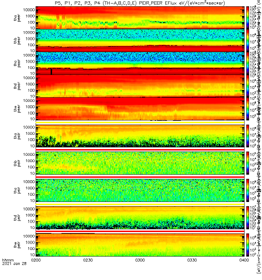Image resolution: width=262 pixels, height=280 pixels.
Task: Select the 0400 time axis label
Action: [244, 260]
